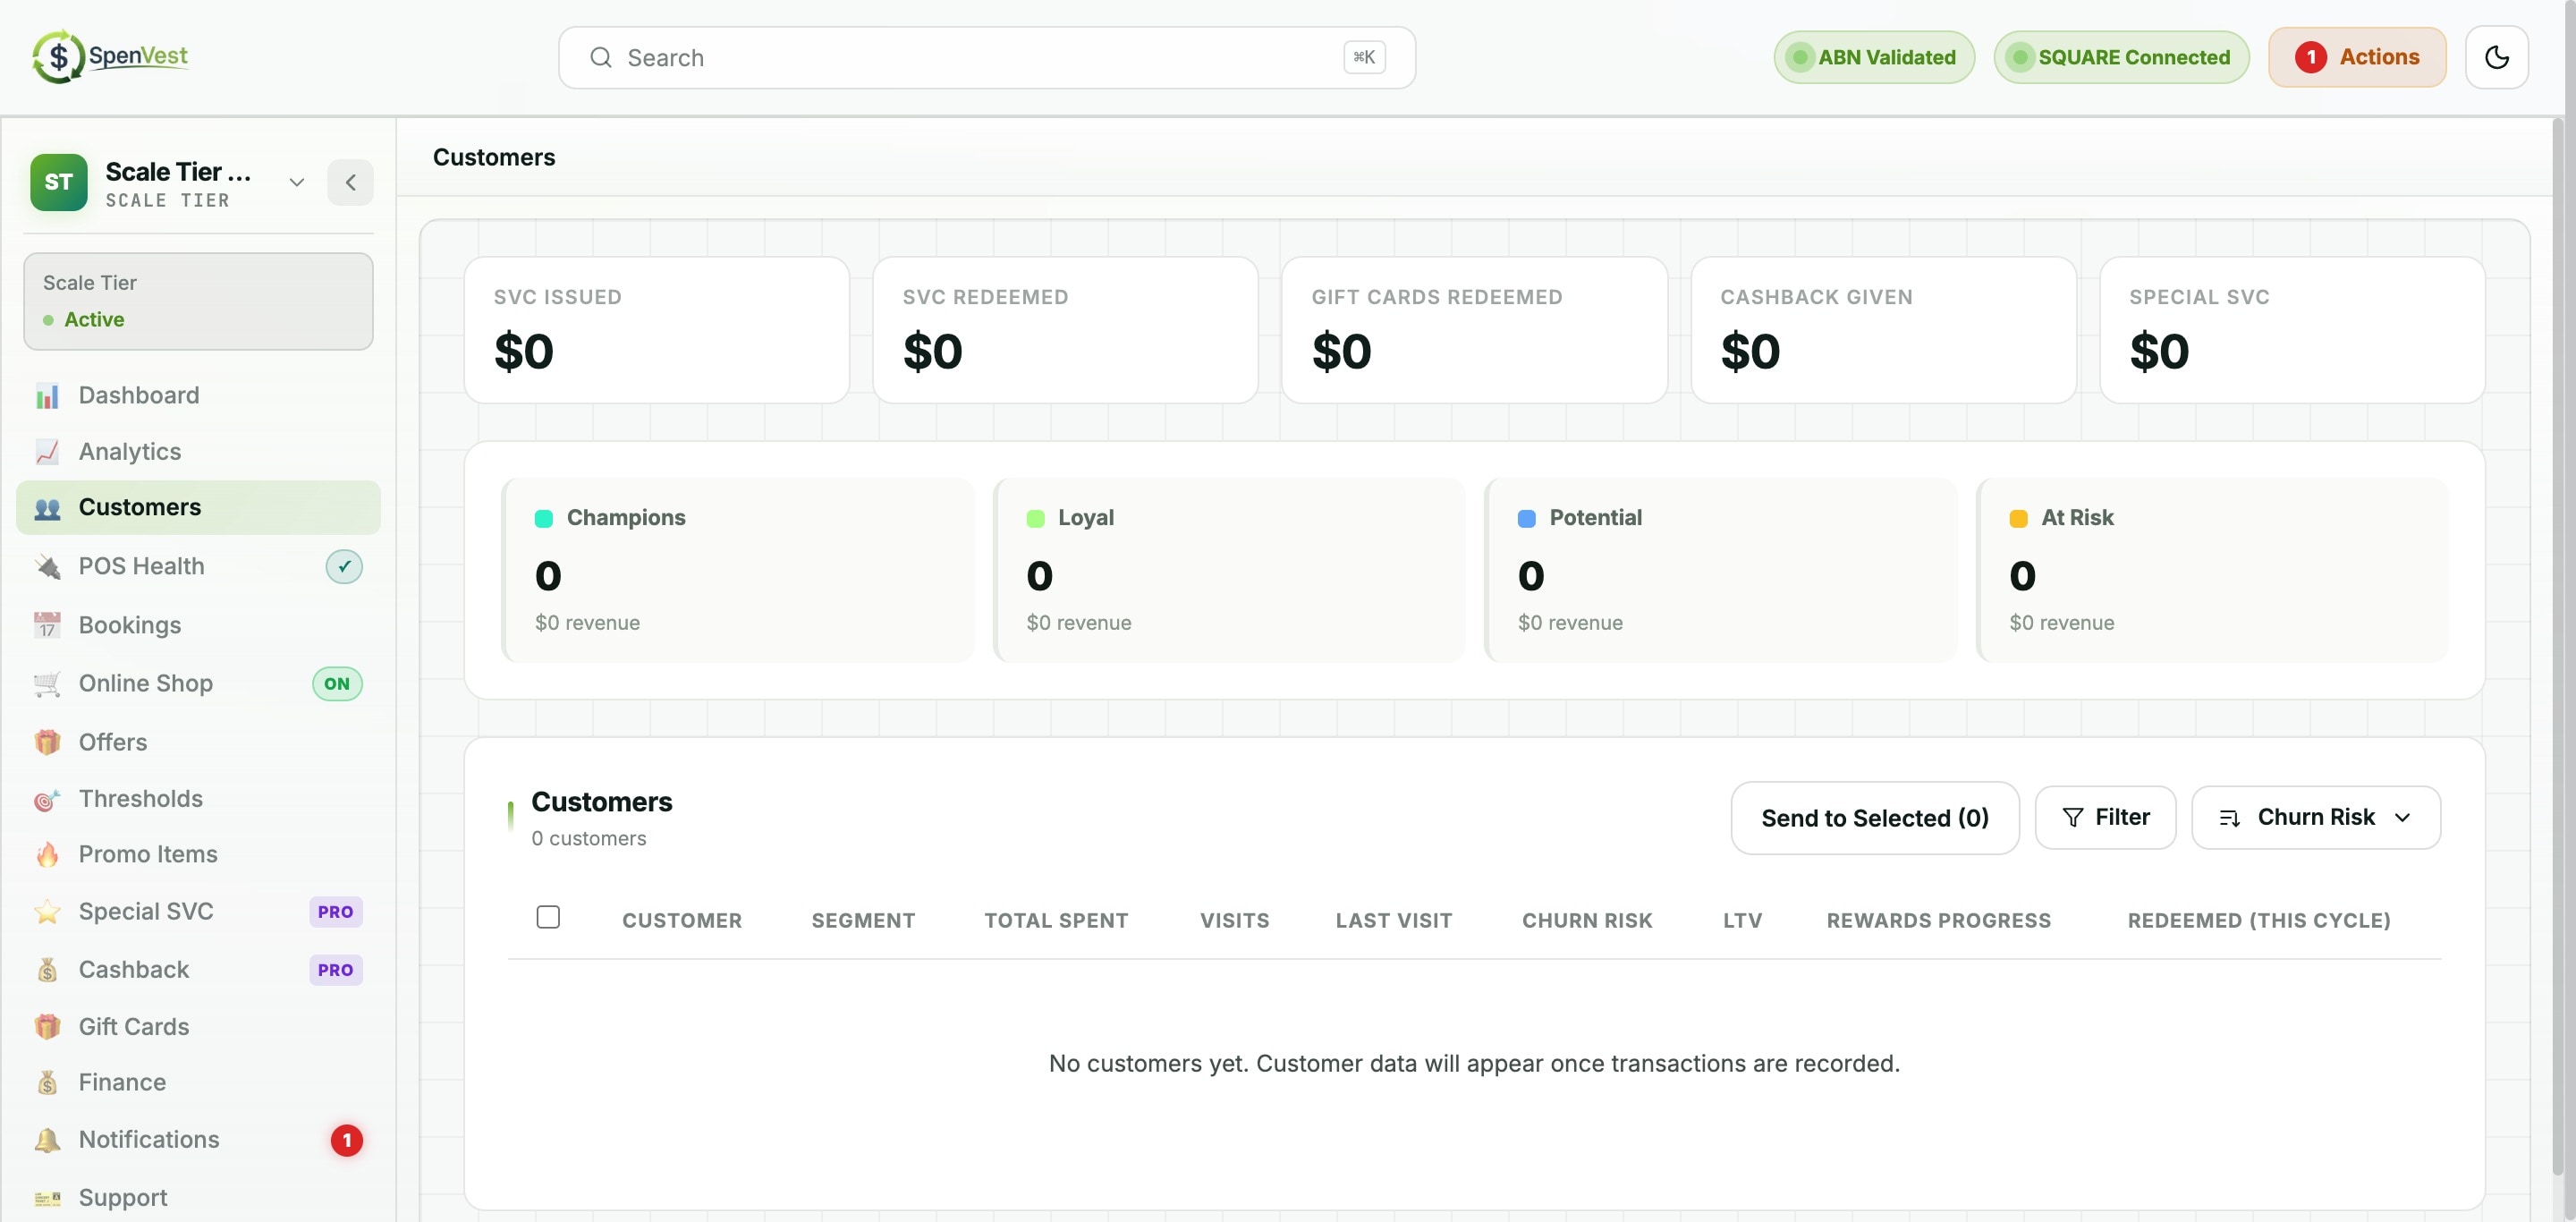Click the ST workspace avatar
Viewport: 2576px width, 1222px height.
coord(59,182)
